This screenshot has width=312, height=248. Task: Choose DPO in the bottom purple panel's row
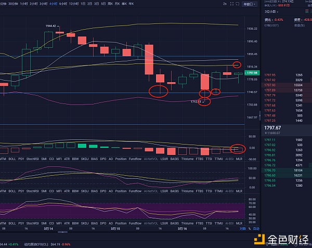click(103, 224)
